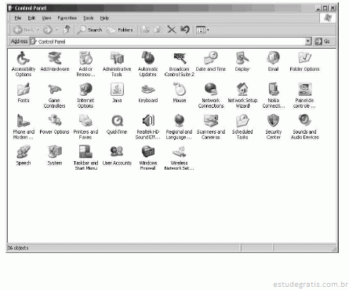Expand the Back history dropdown arrow
This screenshot has width=349, height=290.
(x=38, y=30)
